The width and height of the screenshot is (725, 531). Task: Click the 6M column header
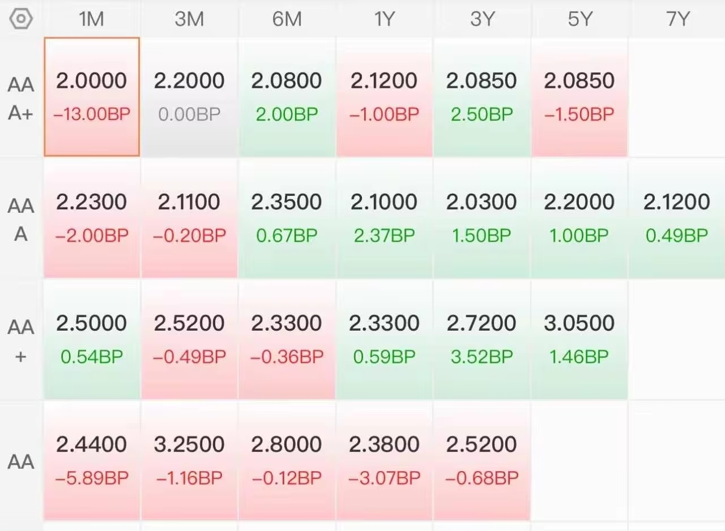(x=287, y=19)
